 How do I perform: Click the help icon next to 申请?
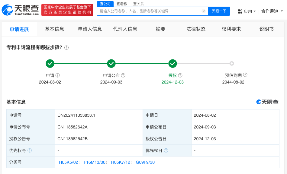pyautogui.click(x=57, y=75)
